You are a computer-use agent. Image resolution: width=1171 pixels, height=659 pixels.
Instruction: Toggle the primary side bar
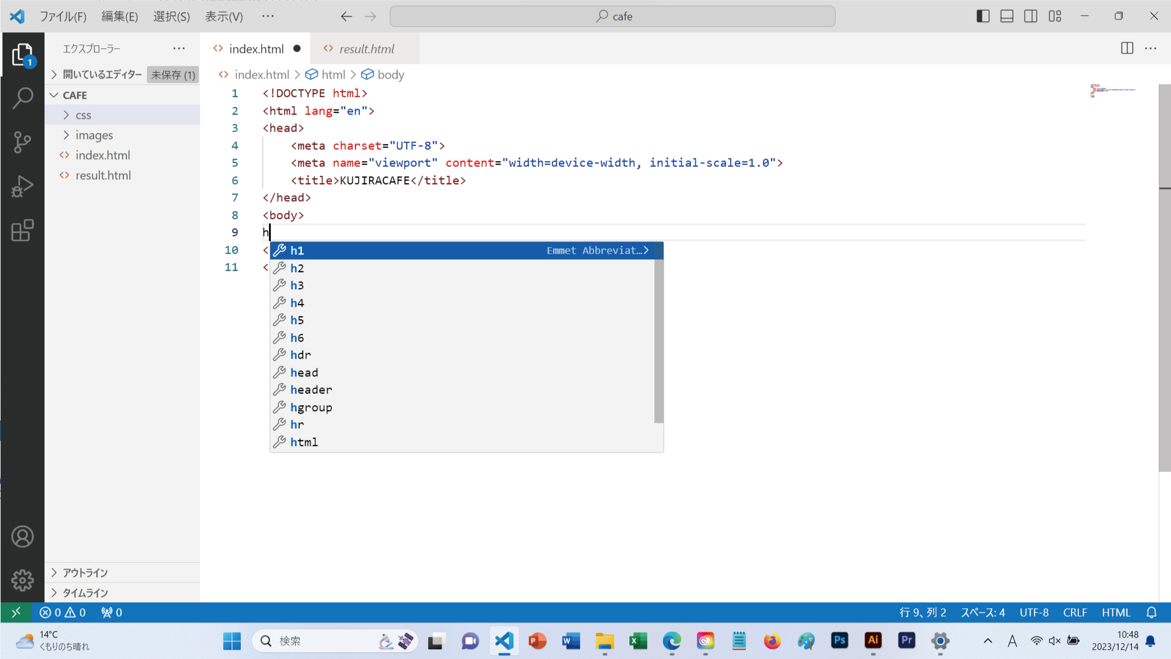pos(983,16)
